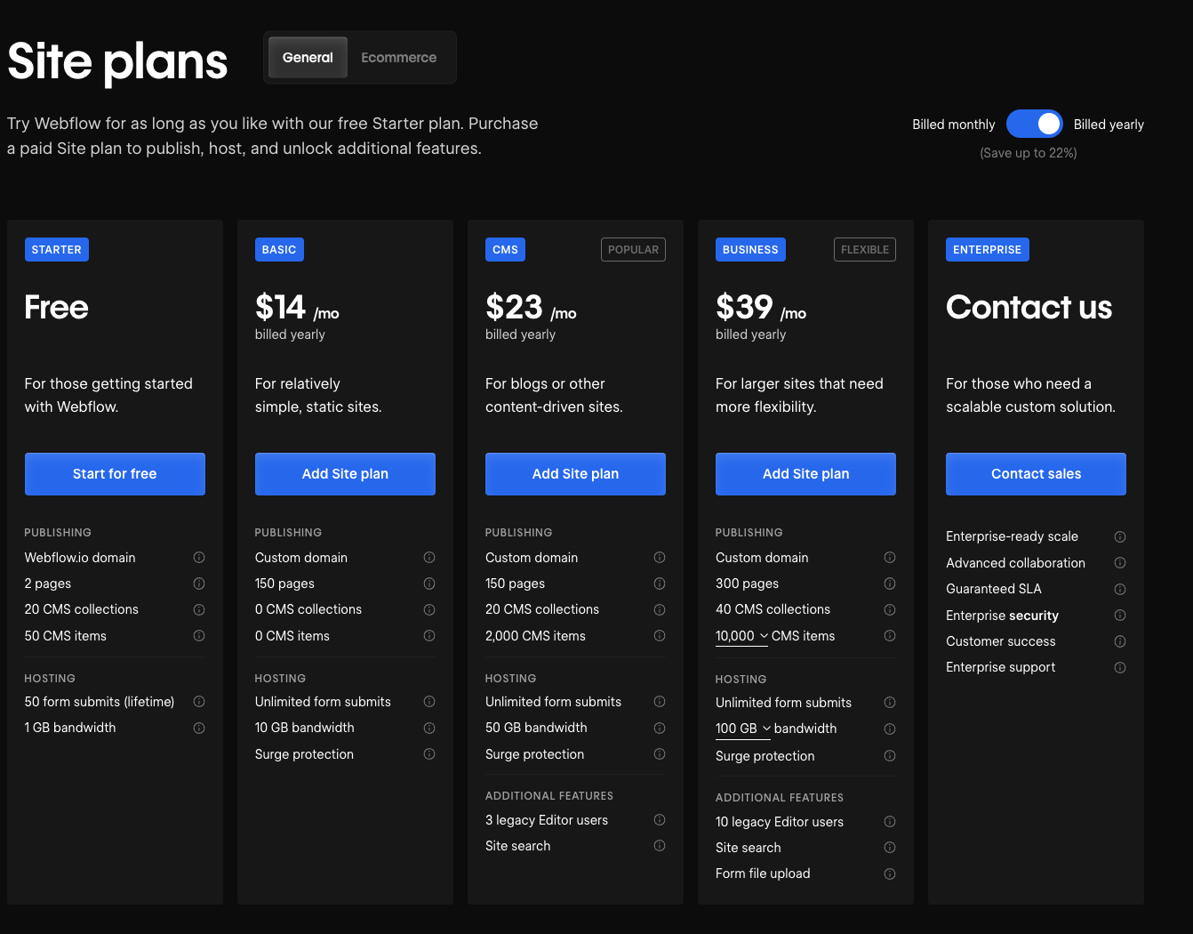Image resolution: width=1193 pixels, height=934 pixels.
Task: Add the Business Site plan
Action: [805, 474]
